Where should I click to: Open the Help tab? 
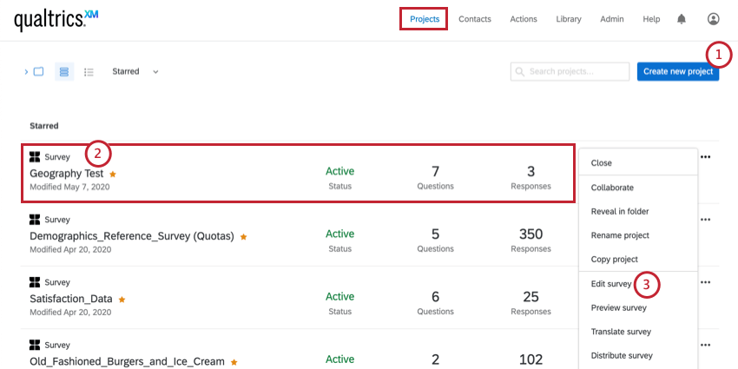[x=651, y=19]
